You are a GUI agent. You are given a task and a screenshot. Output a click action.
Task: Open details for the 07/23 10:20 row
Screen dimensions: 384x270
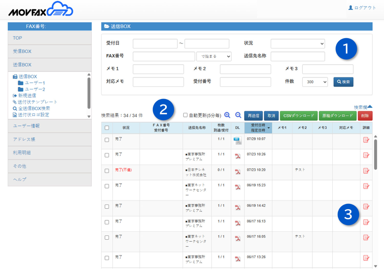[x=366, y=171]
